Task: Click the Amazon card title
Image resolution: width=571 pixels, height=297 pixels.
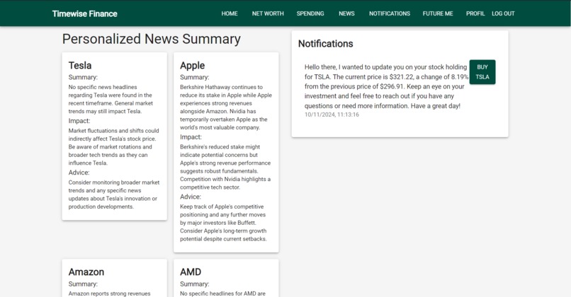Action: click(x=86, y=272)
